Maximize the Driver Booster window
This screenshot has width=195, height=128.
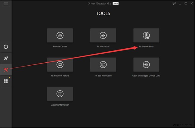click(x=186, y=4)
